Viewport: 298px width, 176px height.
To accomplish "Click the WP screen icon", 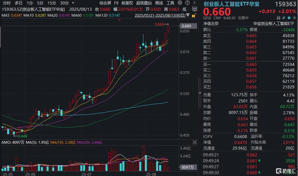I will [x=194, y=9].
